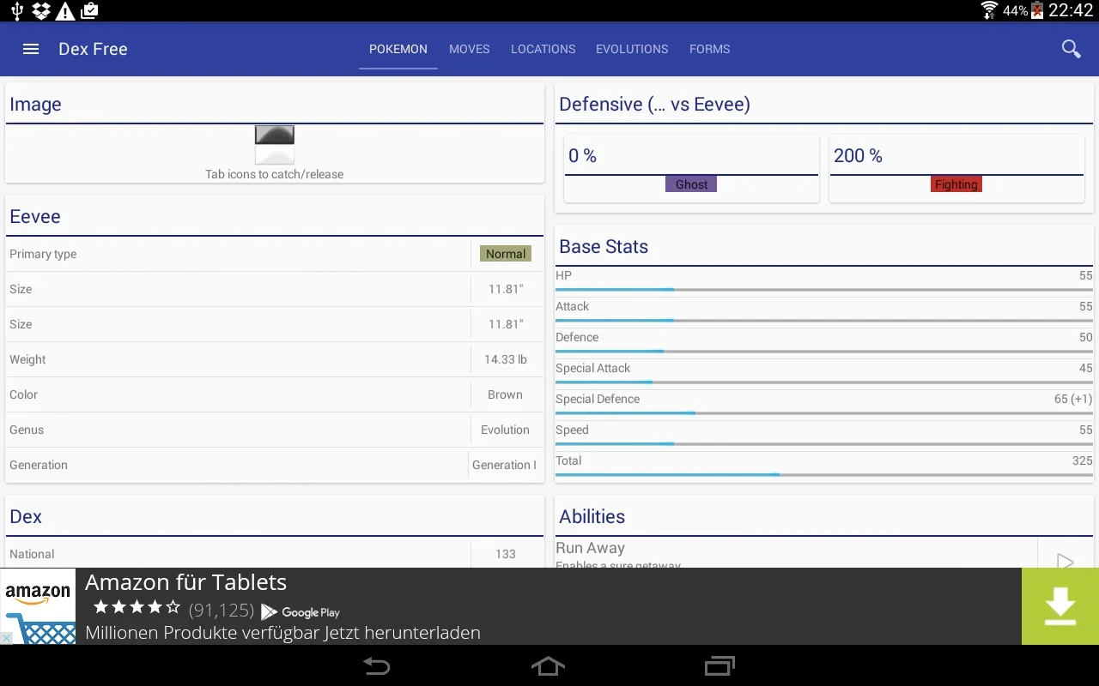This screenshot has height=686, width=1099.
Task: Tap the 0 % defensive value
Action: 582,156
